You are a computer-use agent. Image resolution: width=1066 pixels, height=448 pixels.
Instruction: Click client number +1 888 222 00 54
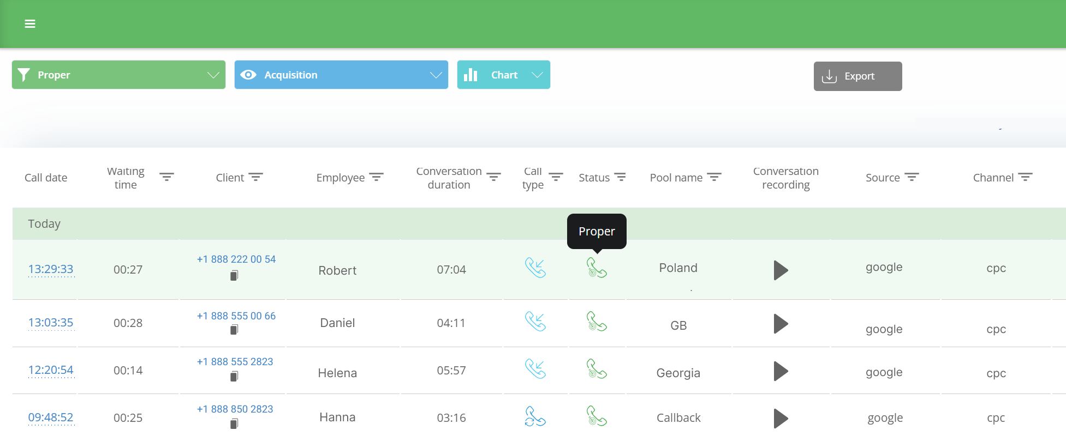coord(236,259)
